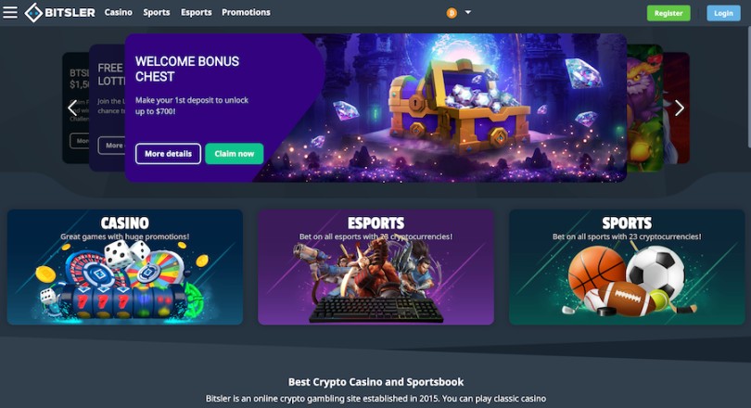The width and height of the screenshot is (751, 408).
Task: Select the owl character banner slide
Action: coord(644,108)
